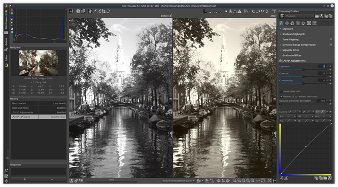Adjust the Lightness slider handle
Viewport: 338px width, 187px height.
tap(303, 70)
